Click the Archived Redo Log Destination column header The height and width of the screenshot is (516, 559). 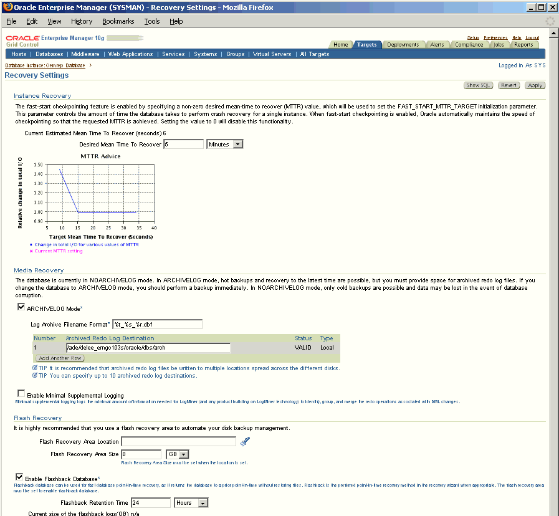point(110,338)
